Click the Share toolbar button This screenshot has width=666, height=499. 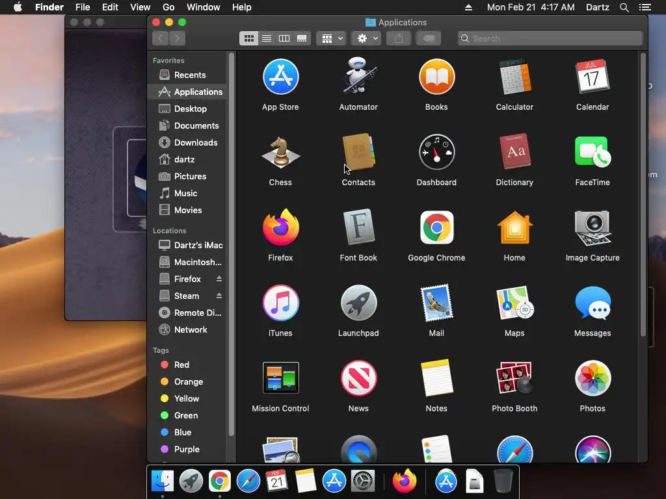[399, 38]
